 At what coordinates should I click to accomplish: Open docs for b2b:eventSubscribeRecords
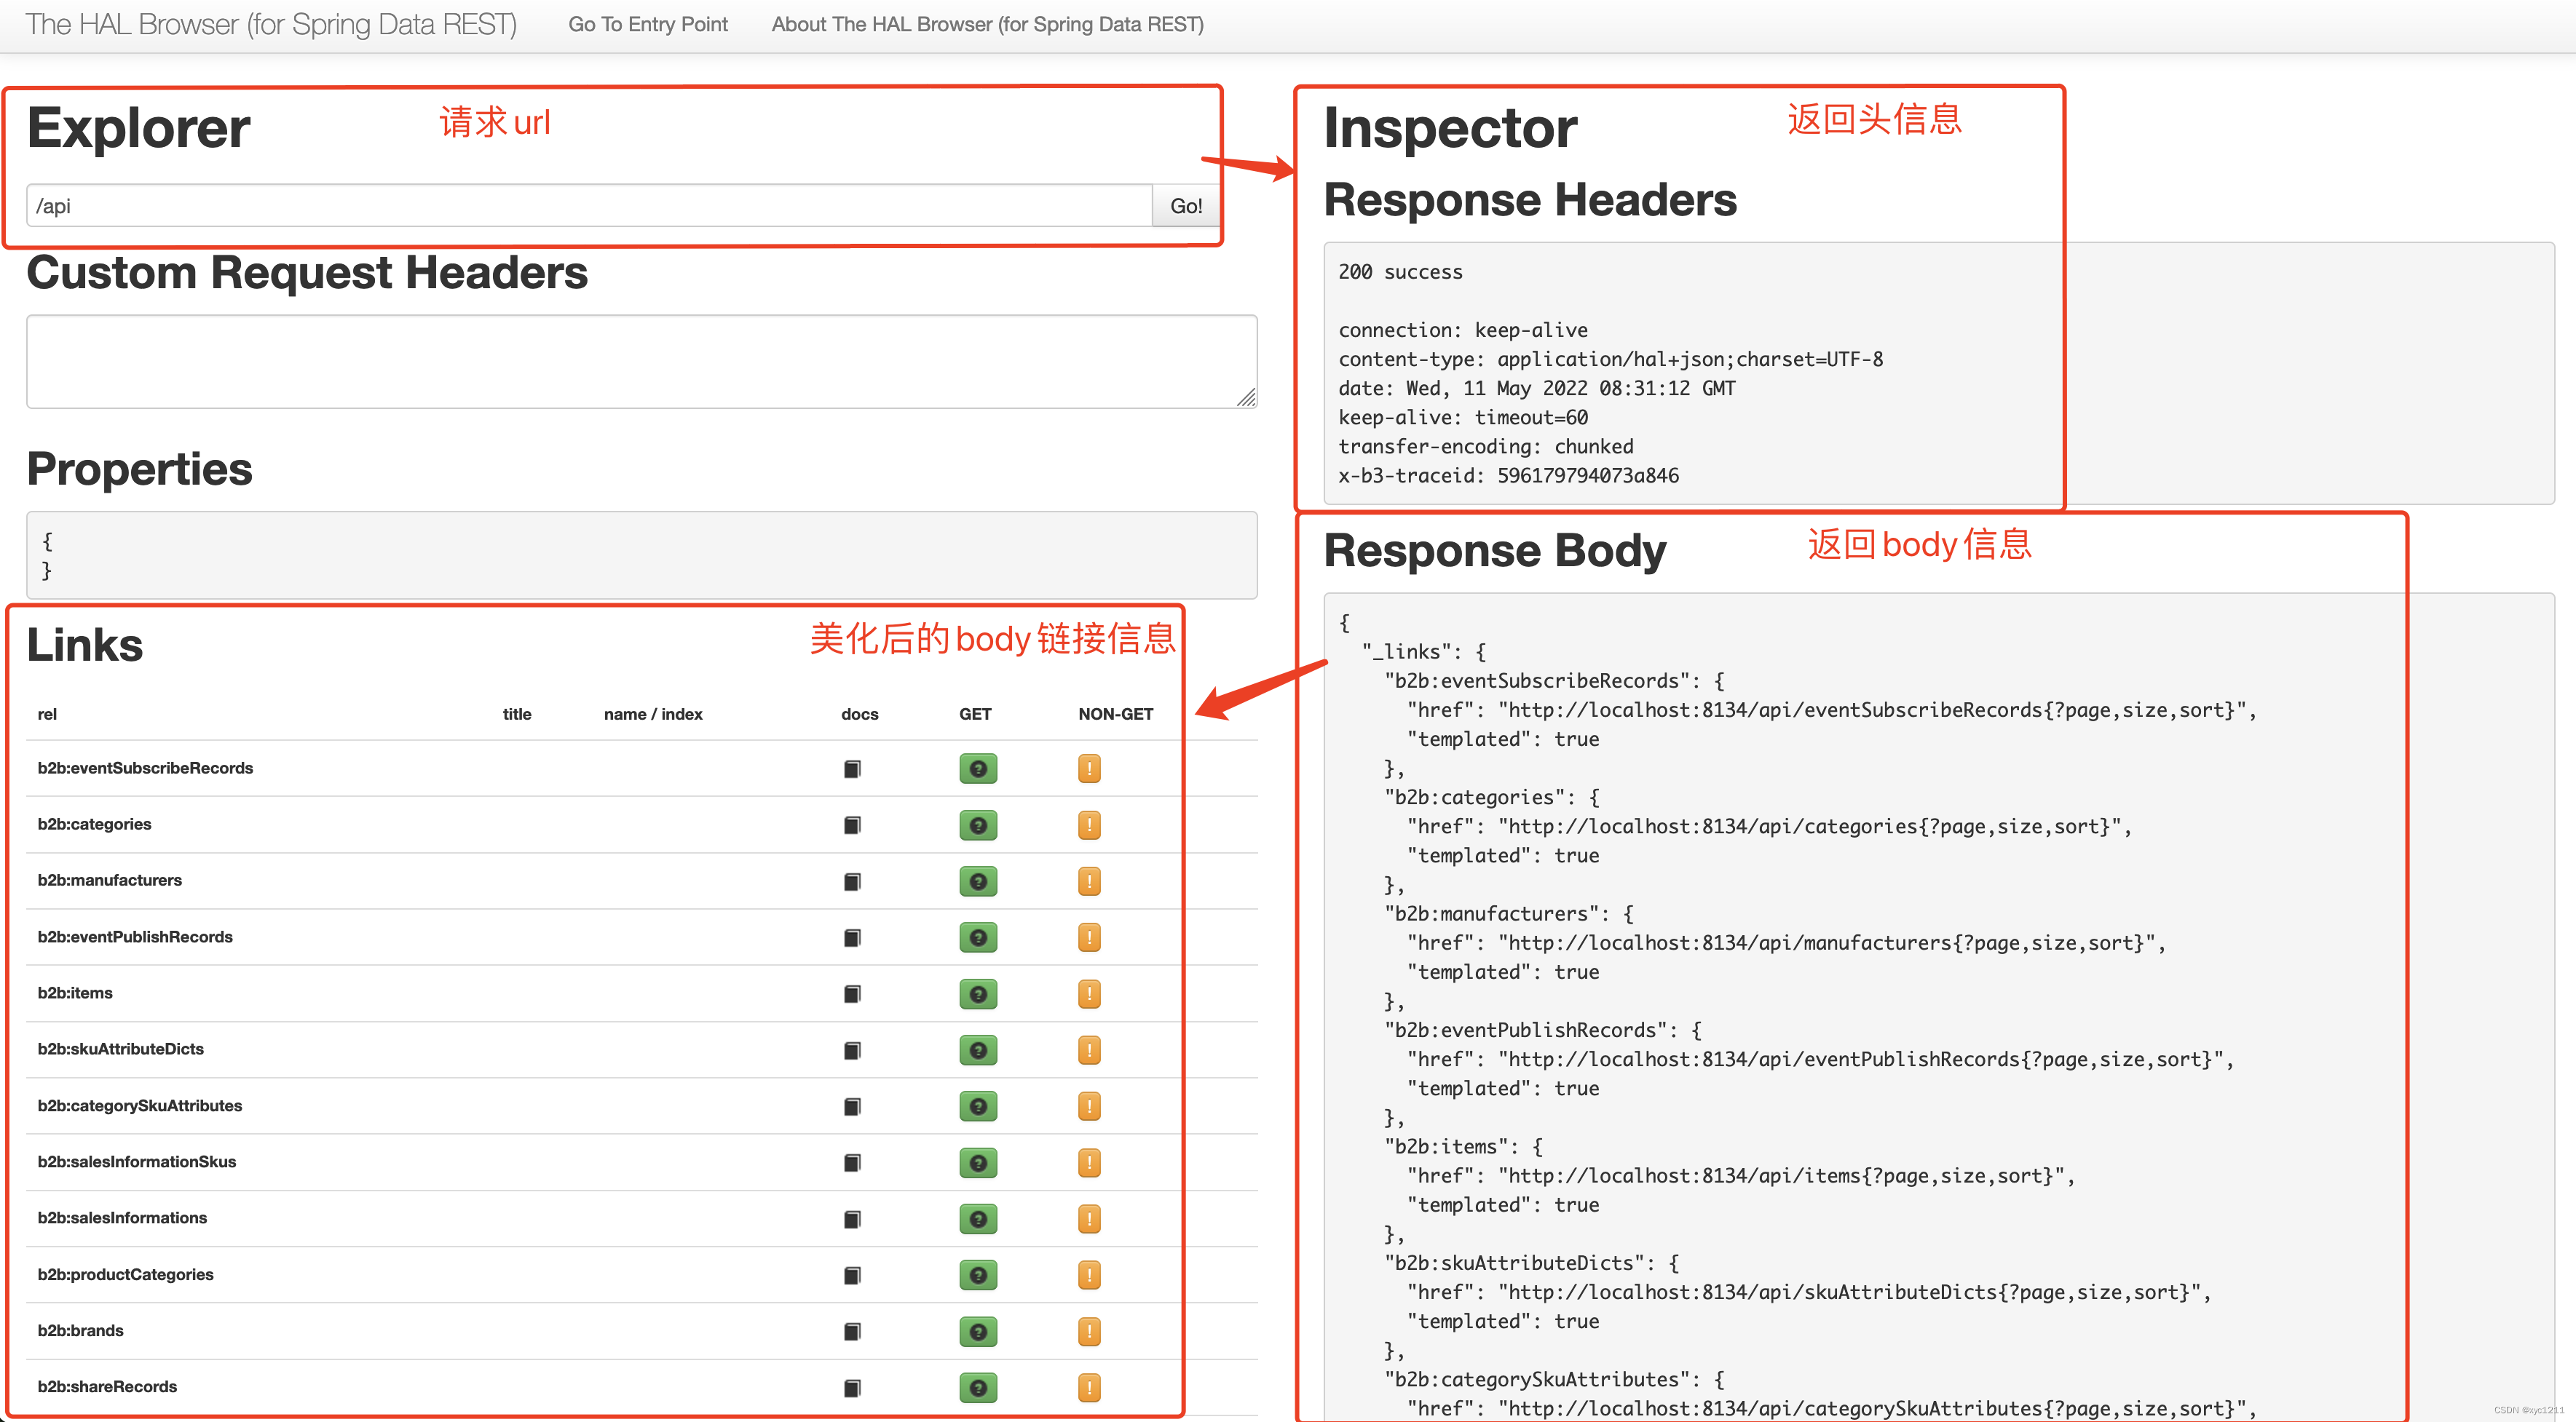[852, 768]
